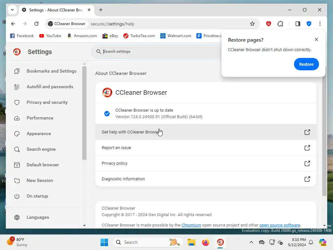Open the open source software link

280,225
